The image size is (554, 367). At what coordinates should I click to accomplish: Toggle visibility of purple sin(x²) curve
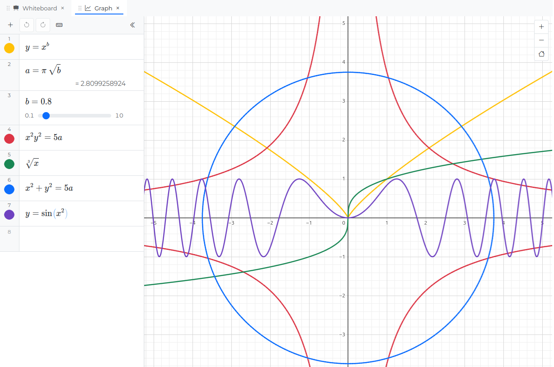(x=9, y=215)
